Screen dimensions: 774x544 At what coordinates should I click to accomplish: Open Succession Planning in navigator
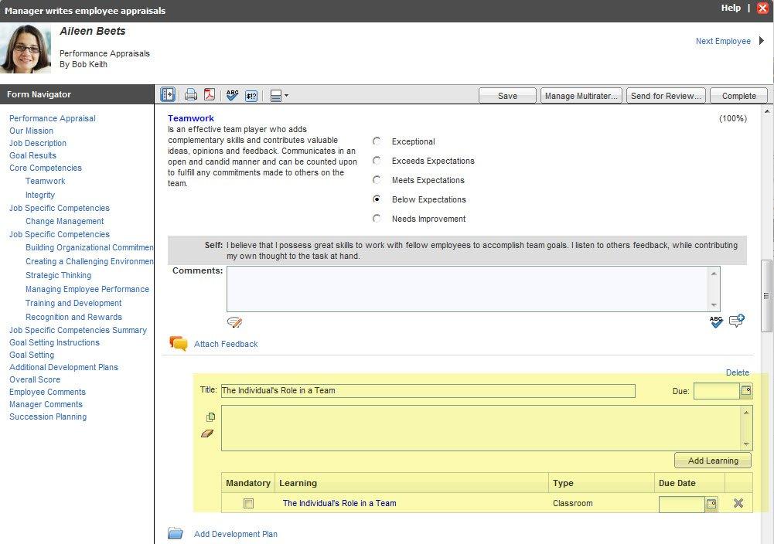point(48,416)
